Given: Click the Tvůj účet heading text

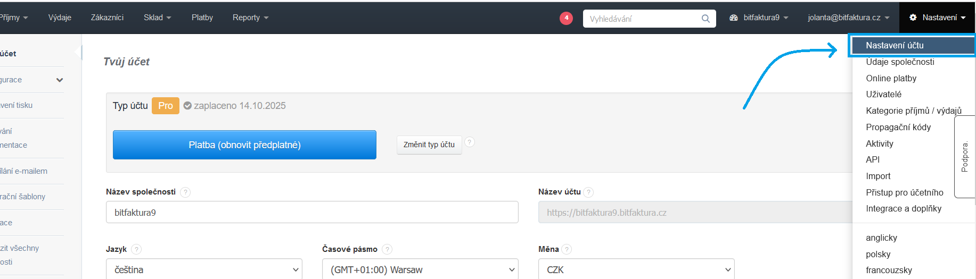Looking at the screenshot, I should pos(126,62).
